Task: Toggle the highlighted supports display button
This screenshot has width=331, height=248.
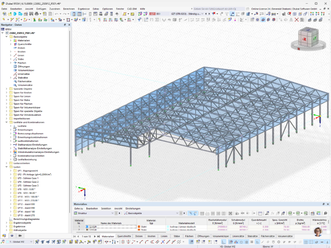Action: point(233,14)
